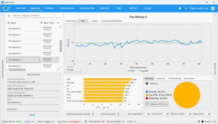Select The Witcher 3 capture at 21:36:26
Image resolution: width=218 pixels, height=124 pixels.
point(33,54)
